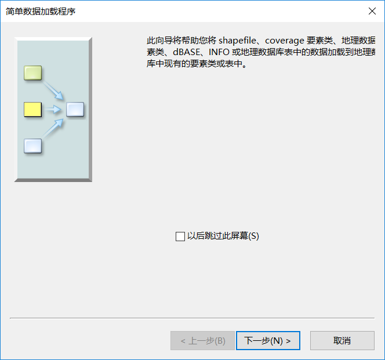Image resolution: width=385 pixels, height=360 pixels.
Task: Click the arrow from the green box
Action: pyautogui.click(x=53, y=90)
